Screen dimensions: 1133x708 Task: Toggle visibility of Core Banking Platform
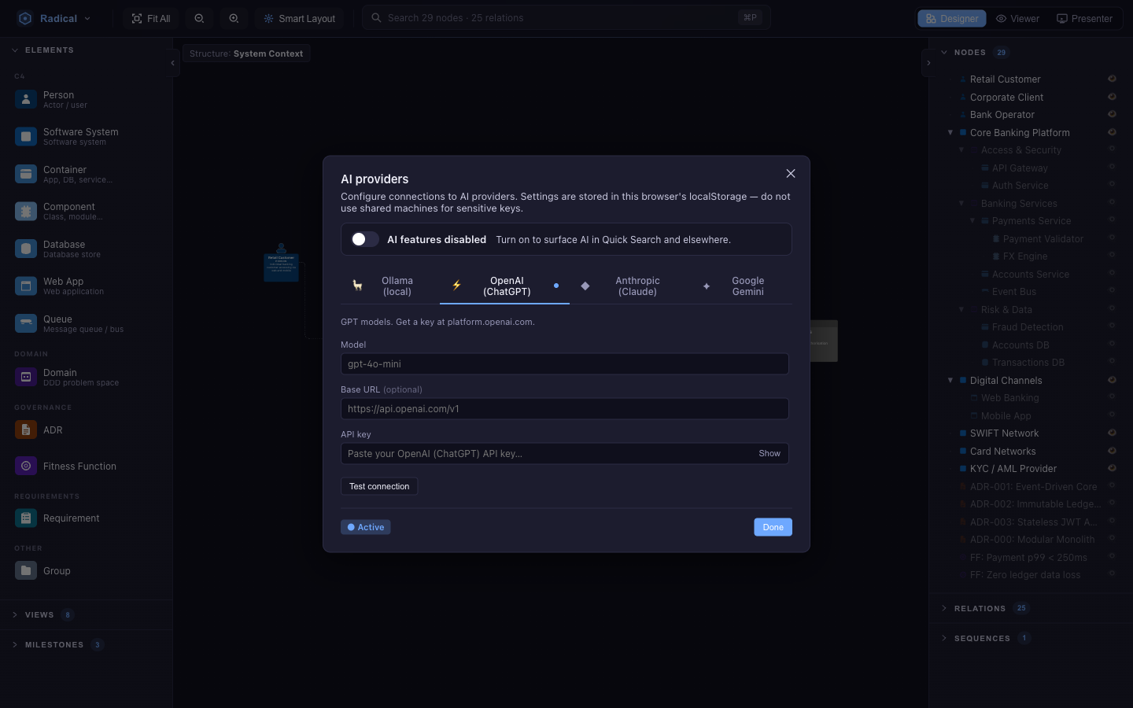pos(1112,132)
